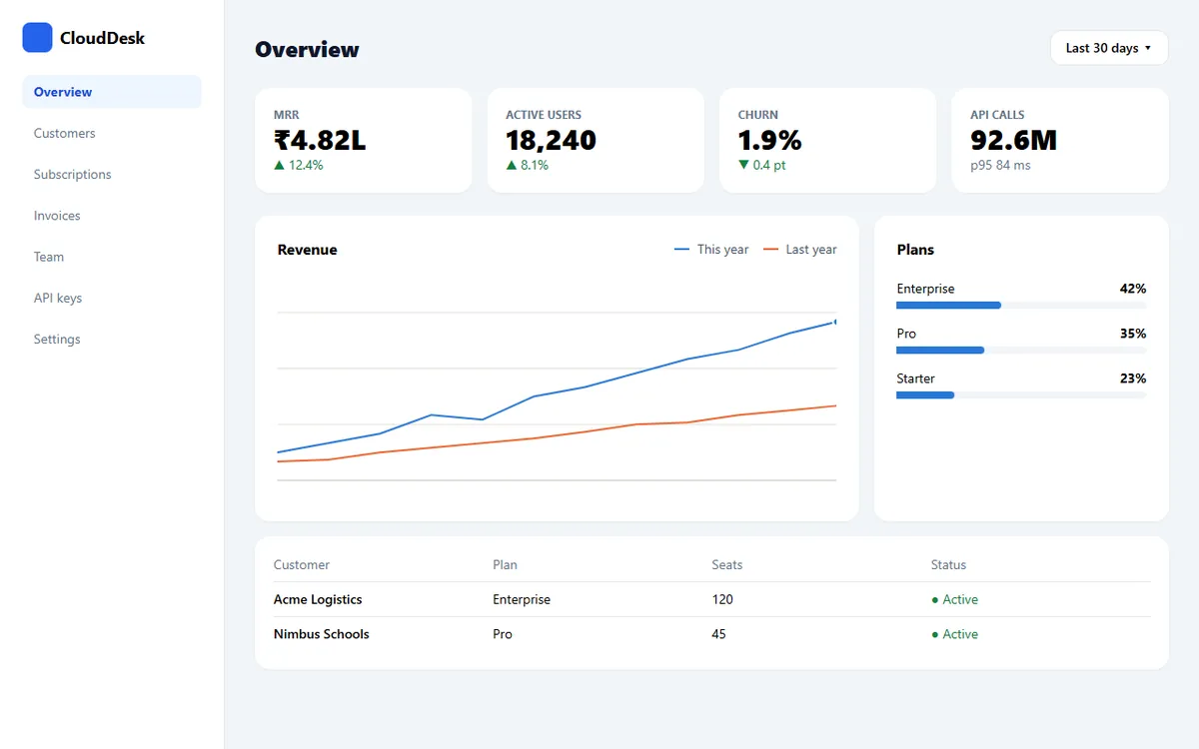The width and height of the screenshot is (1199, 749).
Task: Click the p95 84 ms latency text
Action: (1000, 166)
